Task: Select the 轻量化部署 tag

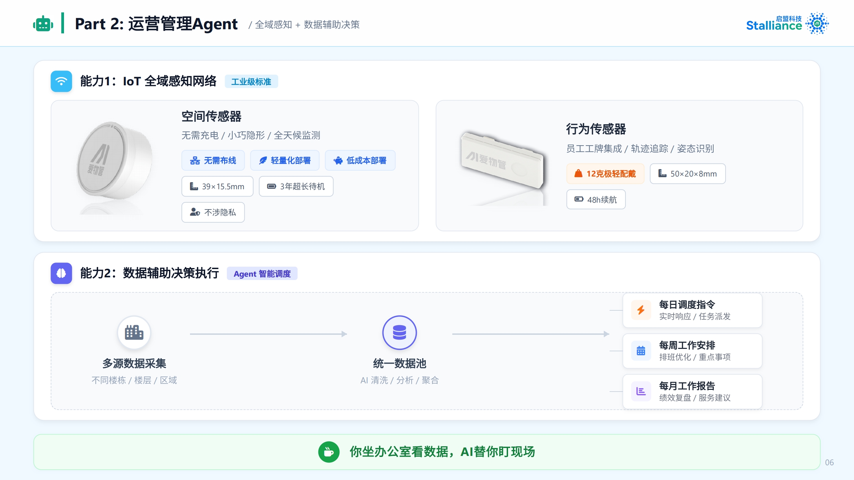Action: click(285, 160)
